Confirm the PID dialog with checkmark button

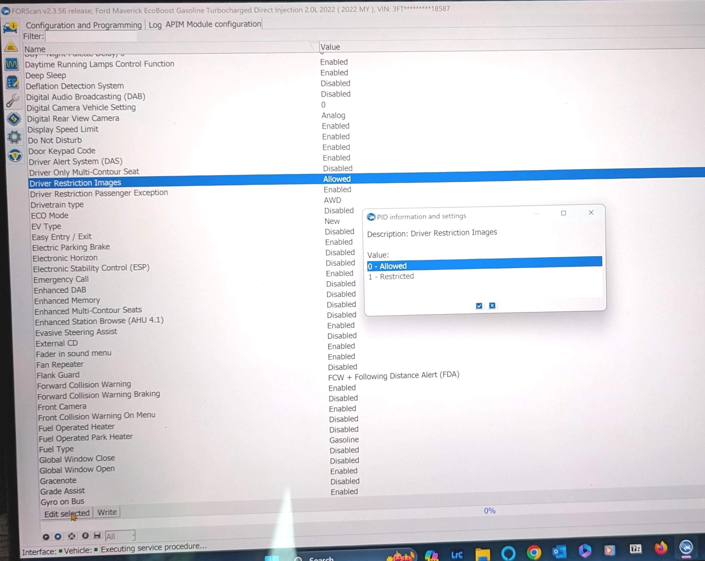[x=479, y=306]
